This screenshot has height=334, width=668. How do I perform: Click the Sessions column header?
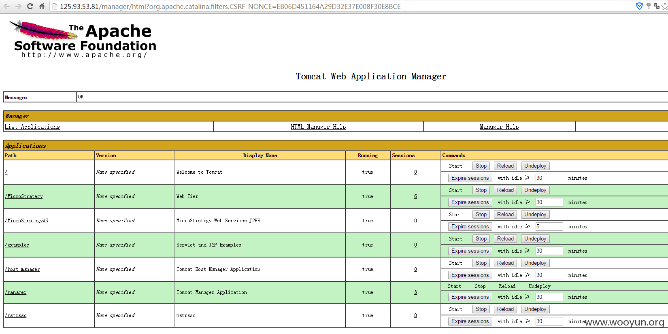(x=415, y=155)
